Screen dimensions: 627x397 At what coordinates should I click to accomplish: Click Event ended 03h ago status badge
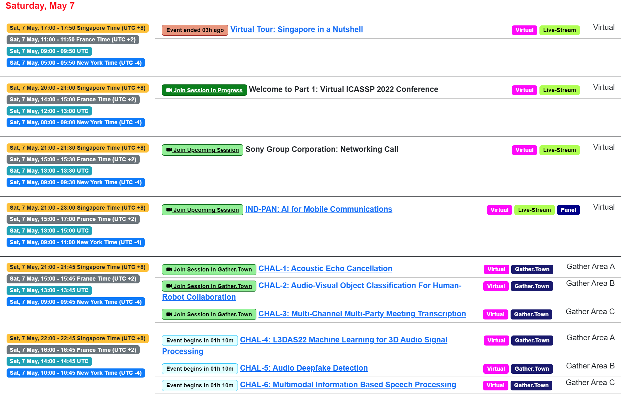tap(195, 30)
